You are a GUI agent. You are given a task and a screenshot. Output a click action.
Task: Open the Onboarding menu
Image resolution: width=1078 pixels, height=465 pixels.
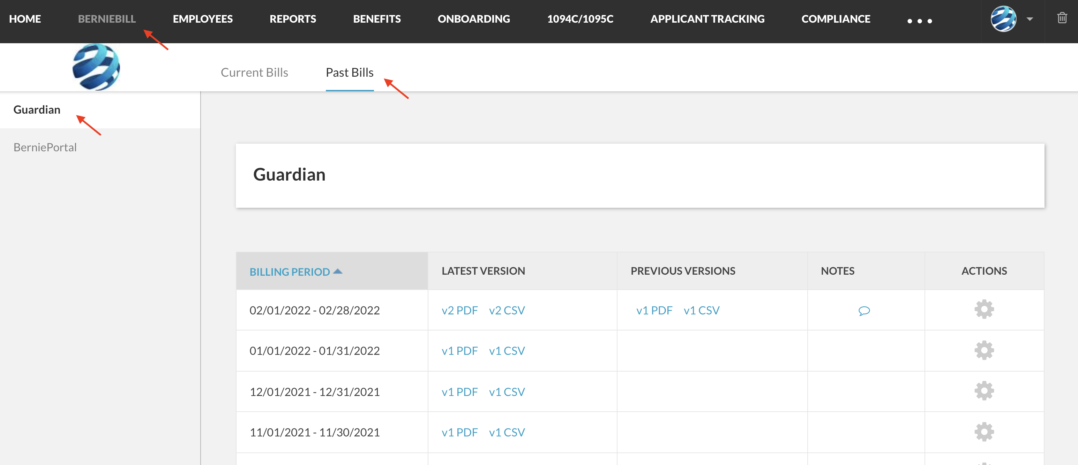(474, 19)
